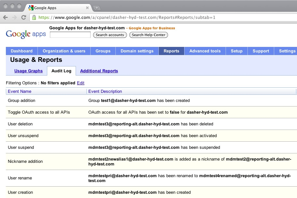The height and width of the screenshot is (198, 297).
Task: Click the browser back arrow
Action: (x=6, y=17)
